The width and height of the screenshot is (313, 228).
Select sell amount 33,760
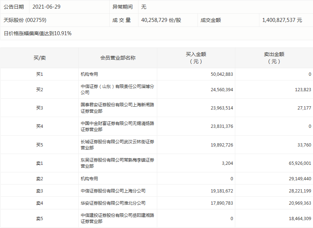pyautogui.click(x=304, y=145)
